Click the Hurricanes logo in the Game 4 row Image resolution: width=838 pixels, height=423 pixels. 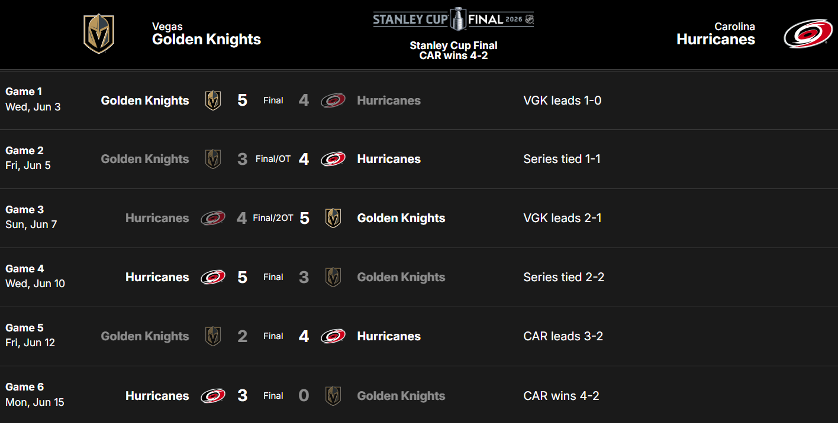[x=213, y=277]
